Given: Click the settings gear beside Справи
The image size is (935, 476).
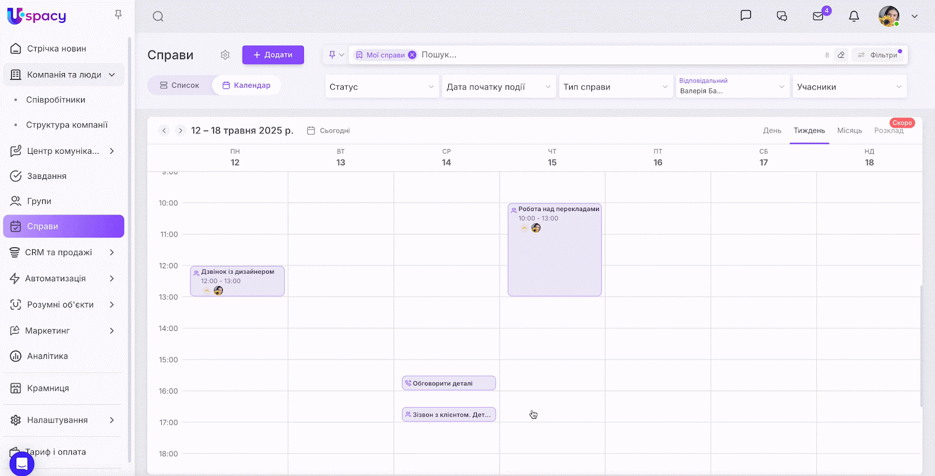Looking at the screenshot, I should 225,55.
